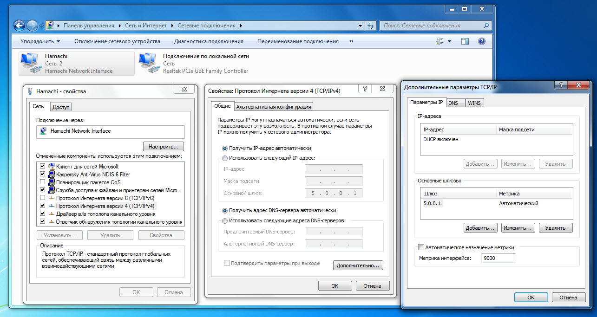
Task: Select 'Использовать следующий IP-адрес' radio button
Action: pyautogui.click(x=225, y=158)
